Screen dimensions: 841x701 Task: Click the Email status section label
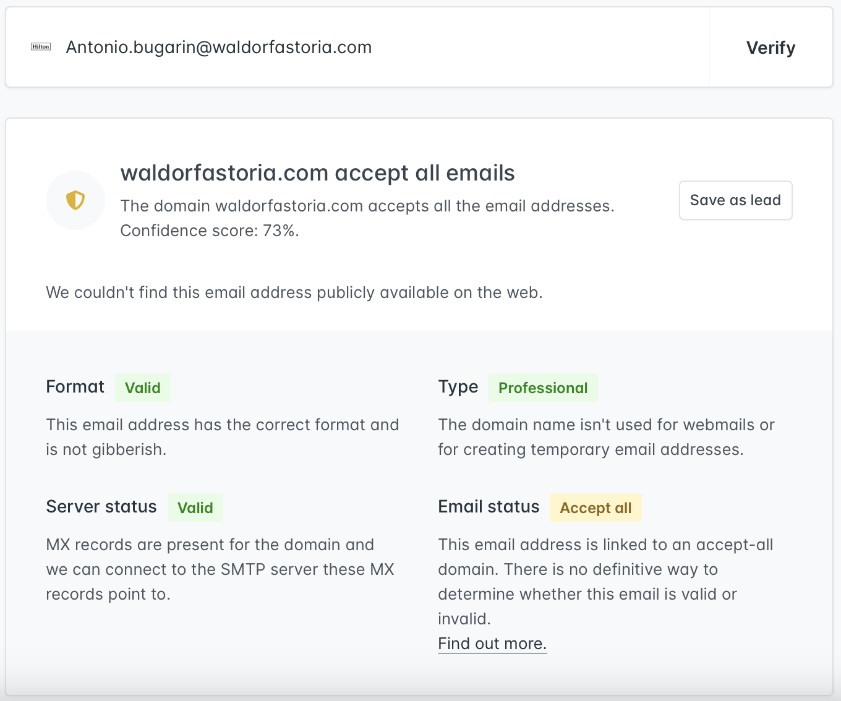click(x=489, y=507)
